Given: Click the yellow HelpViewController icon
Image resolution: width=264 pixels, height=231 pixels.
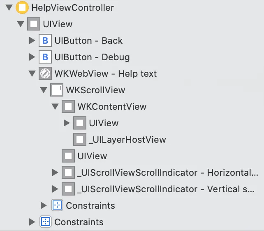Looking at the screenshot, I should 22,8.
